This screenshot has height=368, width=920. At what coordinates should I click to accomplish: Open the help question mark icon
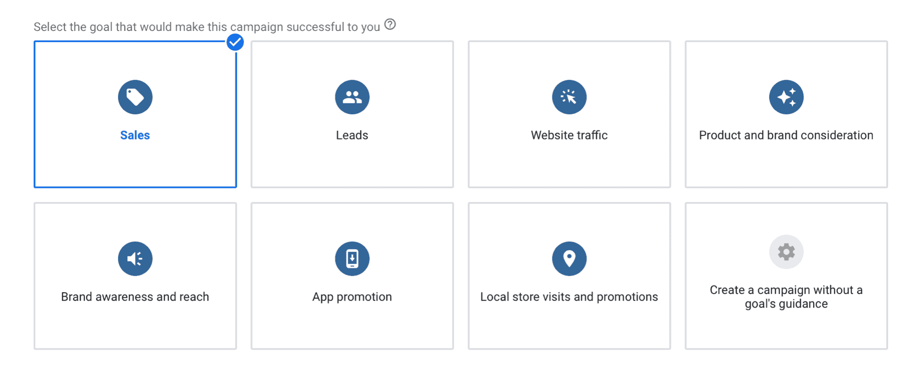pyautogui.click(x=390, y=24)
